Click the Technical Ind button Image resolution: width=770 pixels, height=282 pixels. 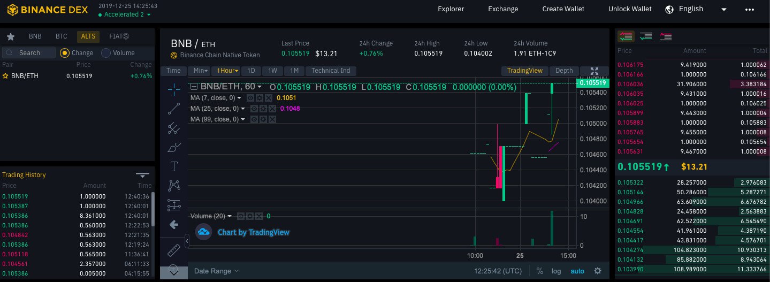click(331, 71)
